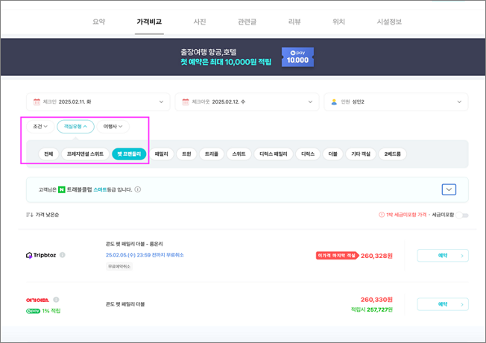Click the free cancellation deadline link

pos(145,255)
